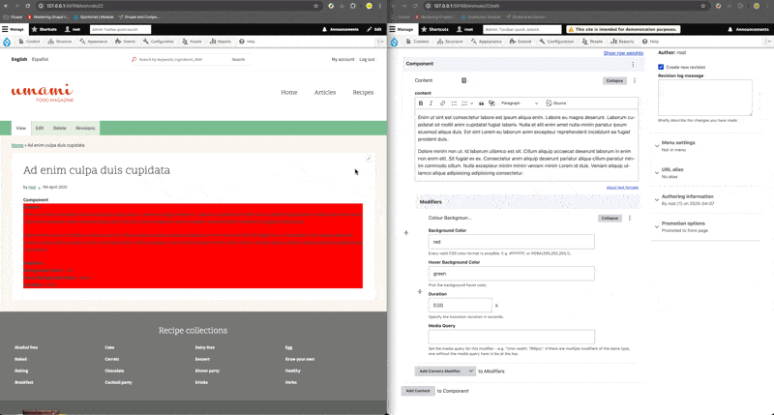
Task: Click the Add Content button
Action: [x=417, y=390]
